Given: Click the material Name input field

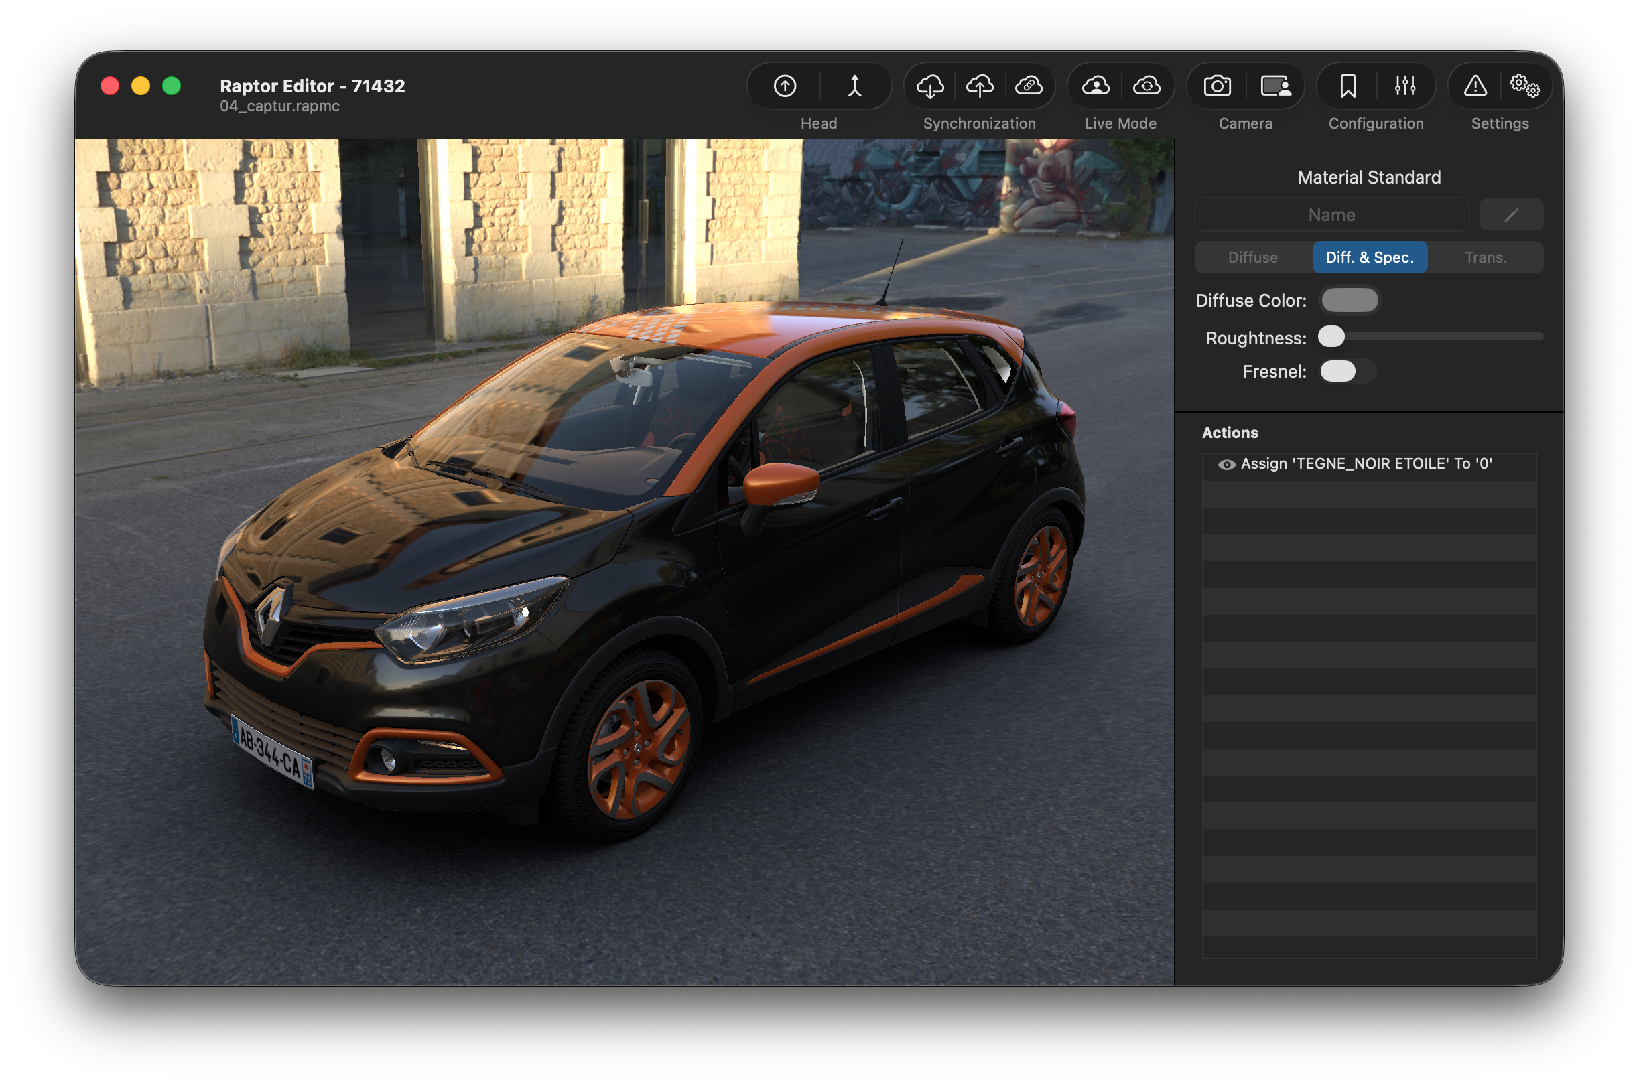Looking at the screenshot, I should tap(1331, 215).
